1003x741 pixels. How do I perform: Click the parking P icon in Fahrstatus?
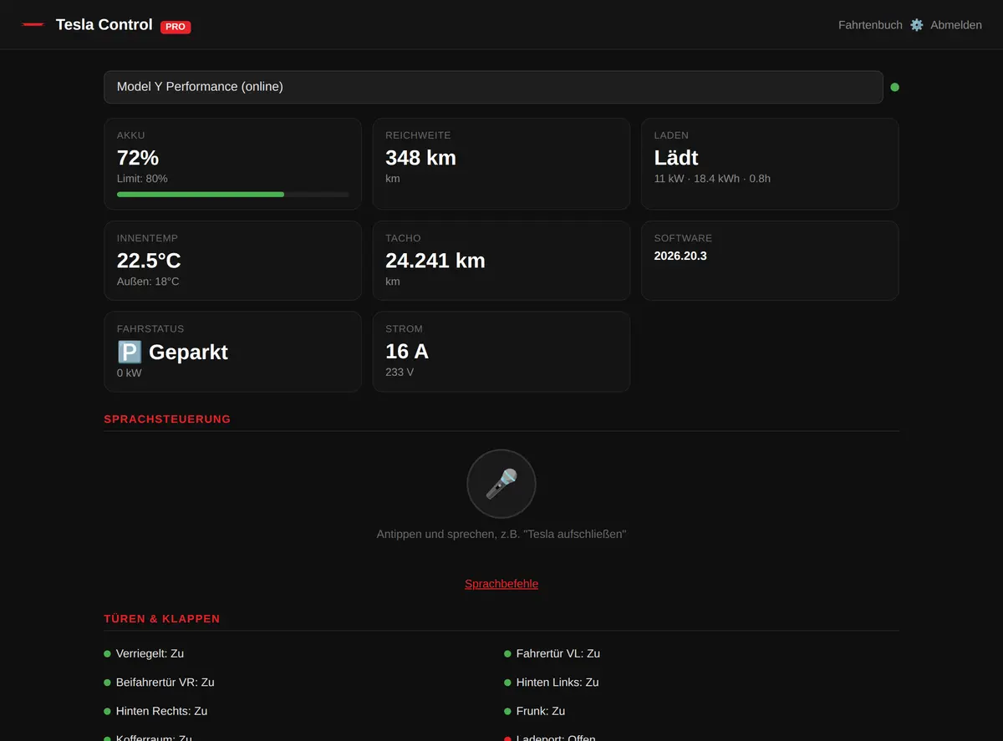pyautogui.click(x=130, y=352)
